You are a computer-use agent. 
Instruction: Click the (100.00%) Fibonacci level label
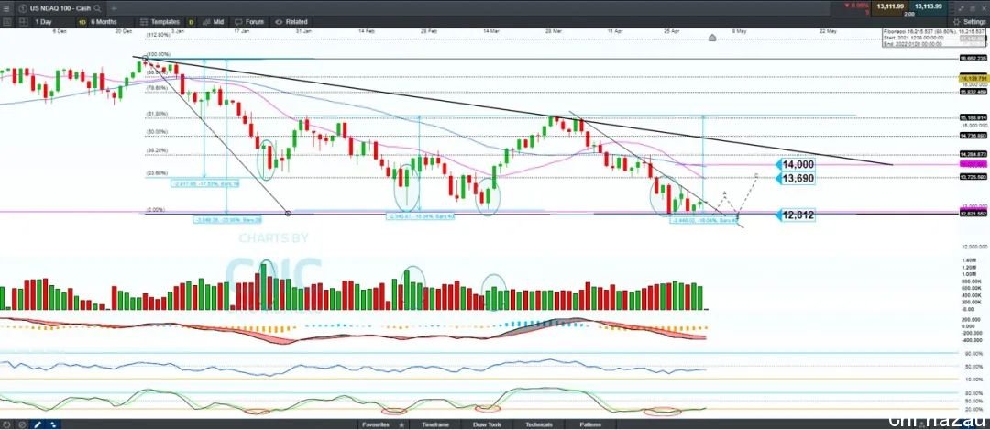[159, 55]
